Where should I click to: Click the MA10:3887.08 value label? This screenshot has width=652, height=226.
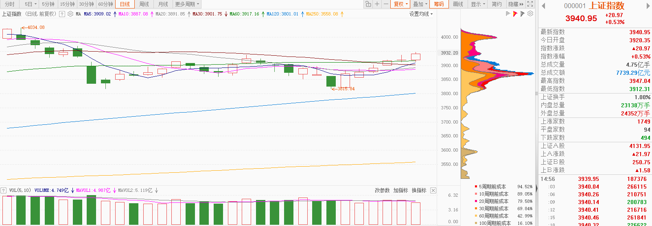point(133,14)
